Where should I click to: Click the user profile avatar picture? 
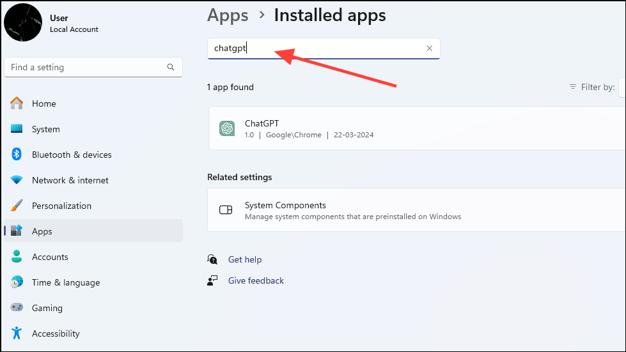coord(23,23)
